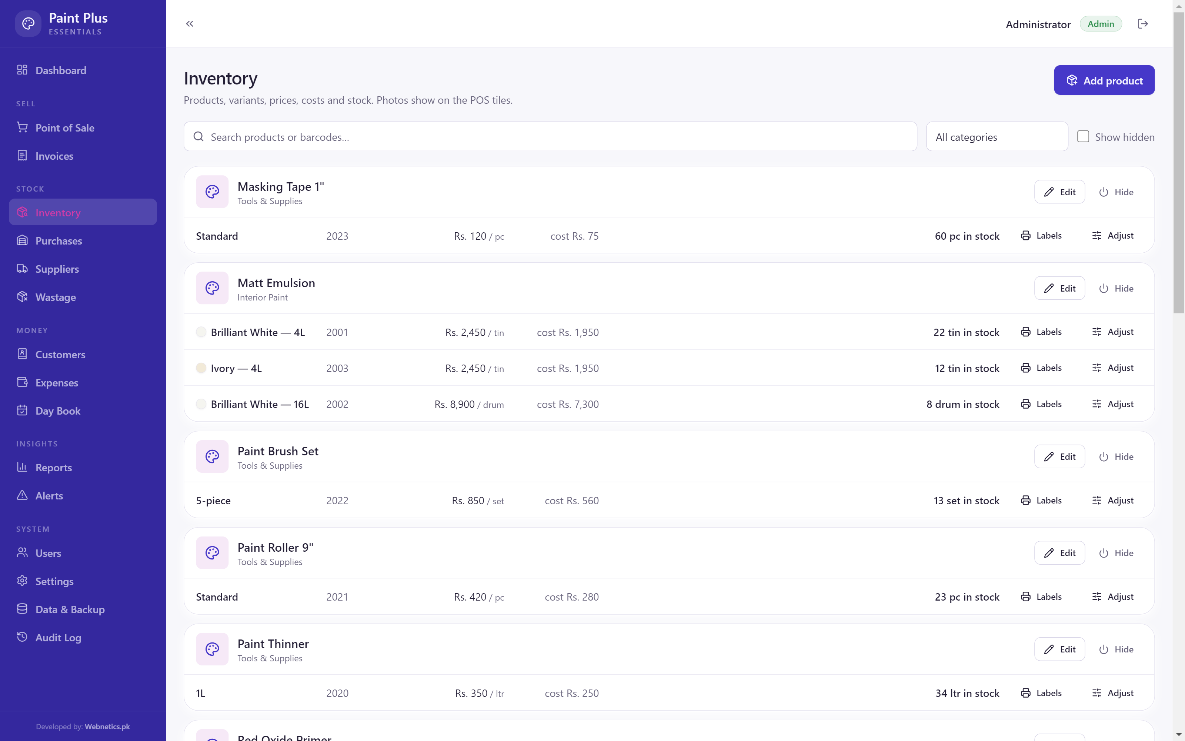Image resolution: width=1185 pixels, height=741 pixels.
Task: Print Labels for Paint Roller Standard variant
Action: 1041,597
